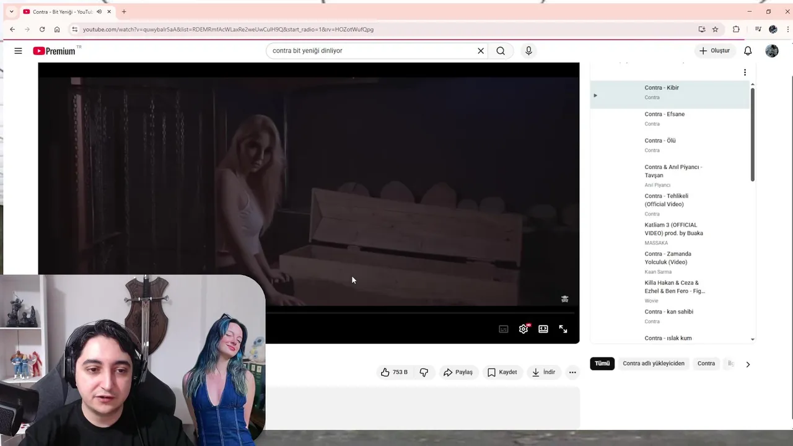Open YouTube notifications bell
793x446 pixels.
[748, 51]
